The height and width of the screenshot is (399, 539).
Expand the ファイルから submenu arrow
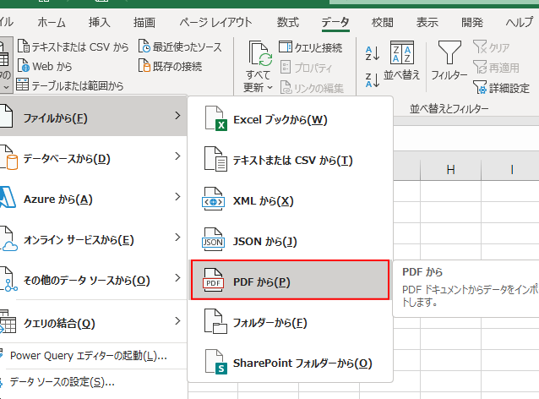pos(177,116)
